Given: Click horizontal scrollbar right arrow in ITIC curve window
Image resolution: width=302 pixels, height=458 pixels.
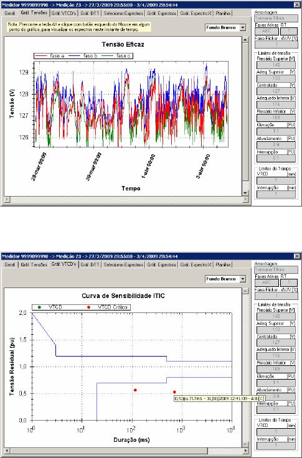Looking at the screenshot, I should pyautogui.click(x=245, y=451).
